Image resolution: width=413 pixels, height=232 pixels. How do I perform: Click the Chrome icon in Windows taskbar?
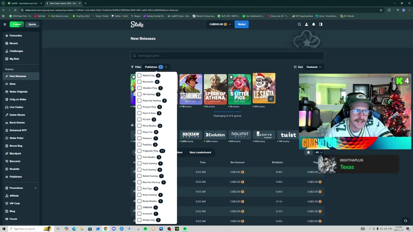(x=106, y=229)
